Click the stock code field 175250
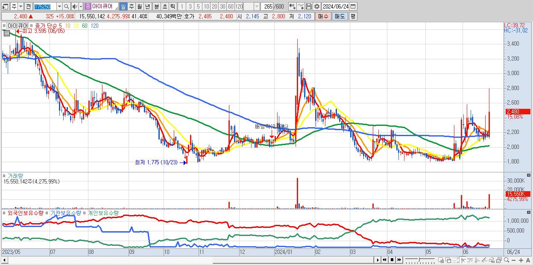The height and width of the screenshot is (265, 533). point(44,6)
